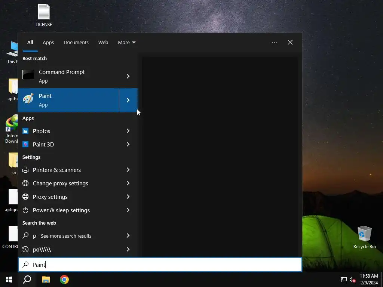Click the globe icon beside Change proxy settings
The height and width of the screenshot is (287, 383).
25,183
